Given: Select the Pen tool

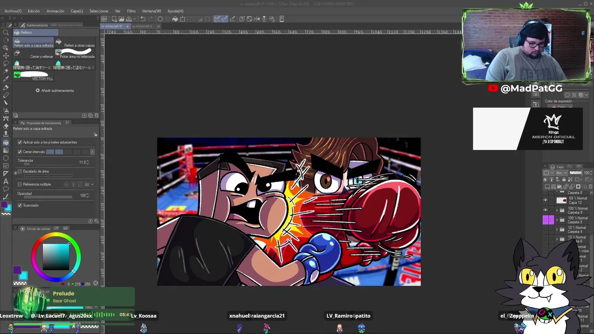Looking at the screenshot, I should click(6, 87).
